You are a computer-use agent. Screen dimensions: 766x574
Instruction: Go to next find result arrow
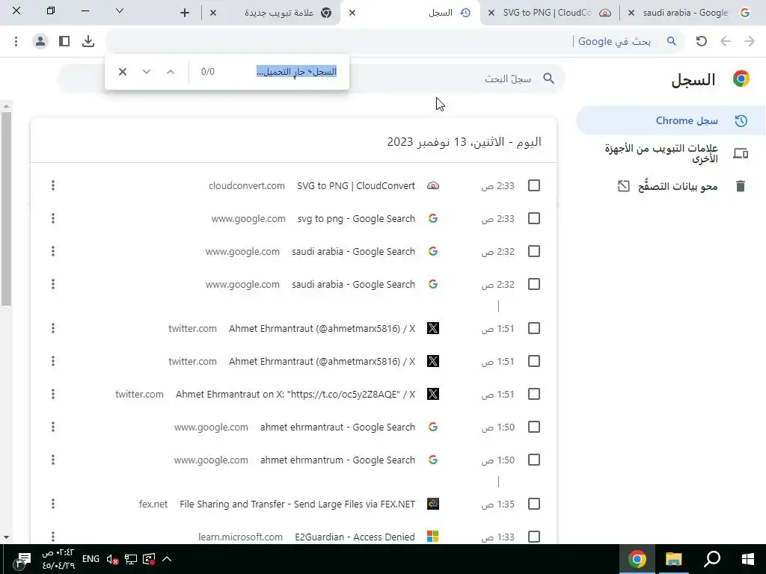[147, 72]
